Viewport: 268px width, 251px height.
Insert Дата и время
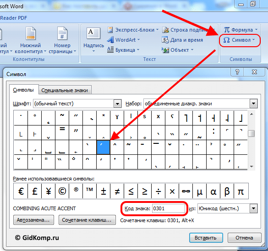point(182,40)
